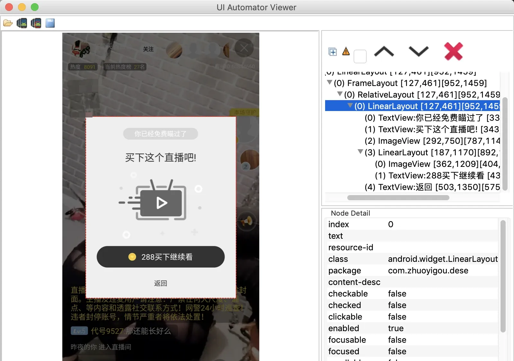Click the Node Detail vertical scrollbar

[x=503, y=276]
